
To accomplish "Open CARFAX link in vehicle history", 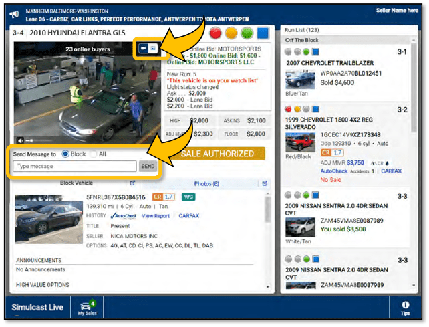I will pyautogui.click(x=188, y=216).
